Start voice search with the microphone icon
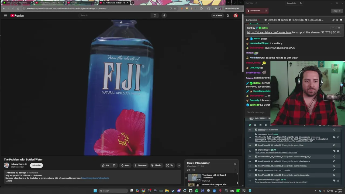The image size is (345, 194). 164,15
